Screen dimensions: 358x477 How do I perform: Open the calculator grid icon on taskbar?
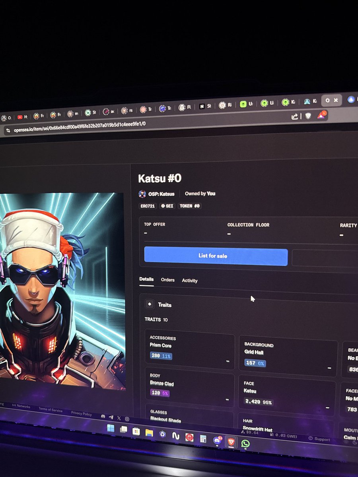[x=203, y=438]
